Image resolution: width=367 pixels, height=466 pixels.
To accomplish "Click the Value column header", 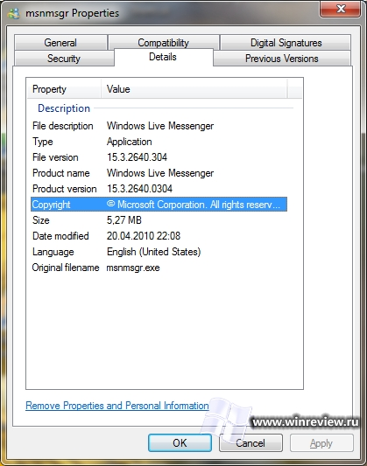I will coord(194,89).
